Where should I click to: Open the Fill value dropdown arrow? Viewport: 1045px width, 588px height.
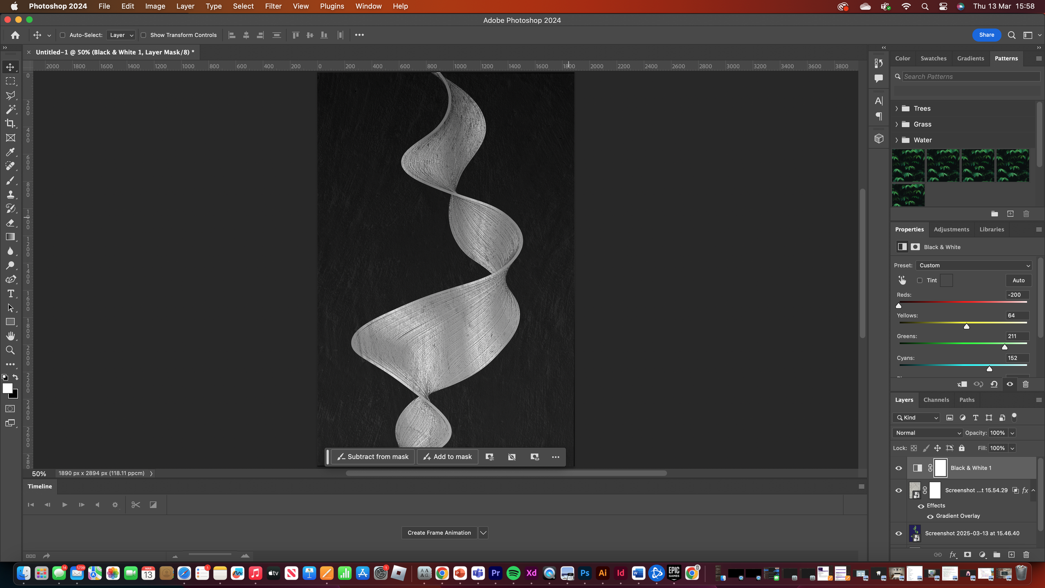pos(1012,448)
